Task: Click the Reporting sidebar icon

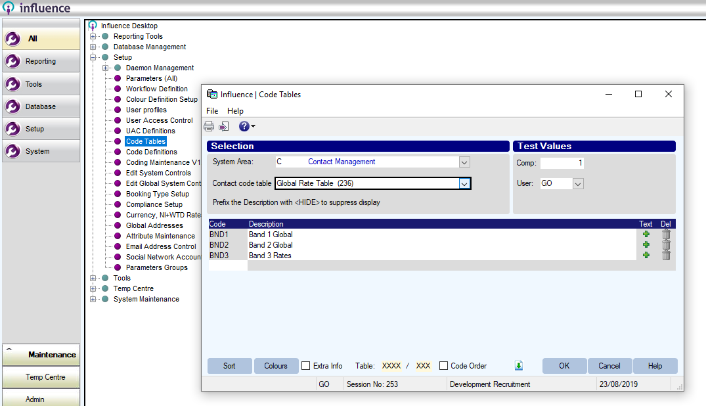Action: click(12, 61)
